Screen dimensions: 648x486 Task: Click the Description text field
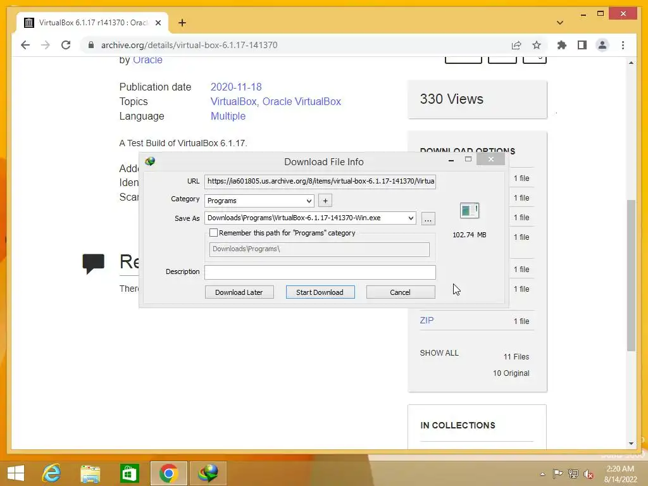click(320, 272)
